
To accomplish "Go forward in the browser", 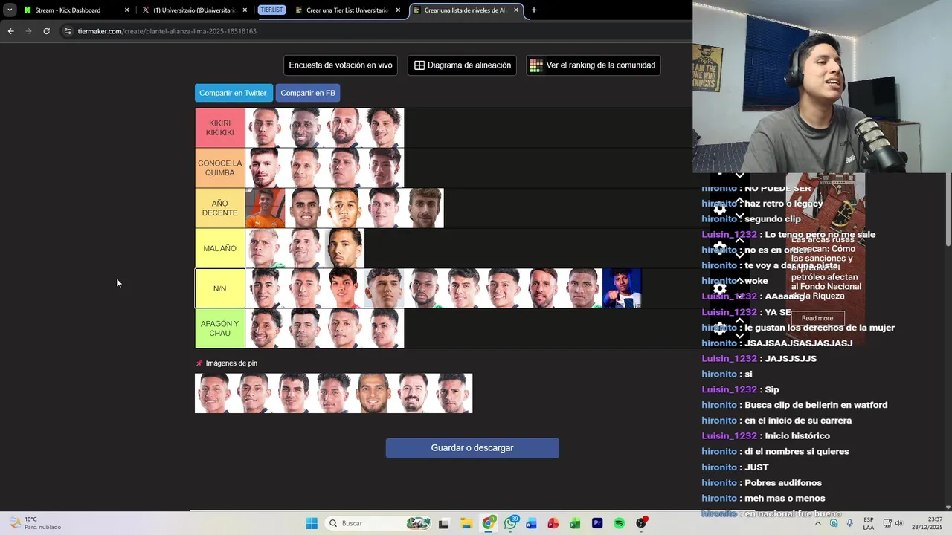I will click(x=28, y=31).
